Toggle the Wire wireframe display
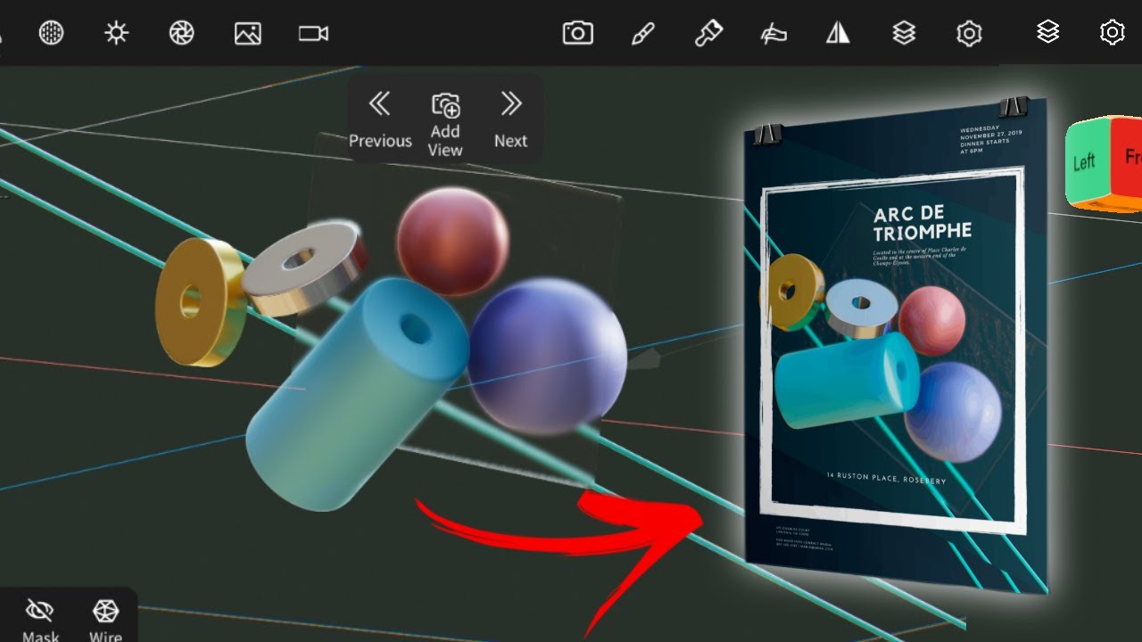This screenshot has height=642, width=1142. point(105,619)
